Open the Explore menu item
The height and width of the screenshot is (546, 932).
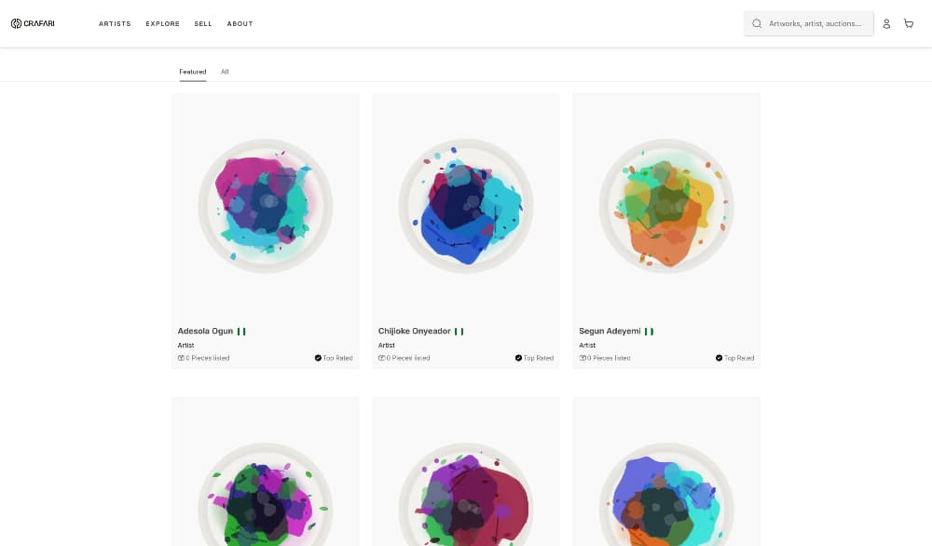pyautogui.click(x=163, y=24)
